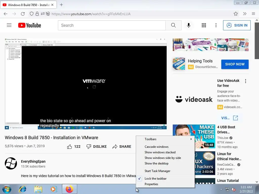
Task: Open the EverythingEpan channel name link
Action: click(33, 161)
